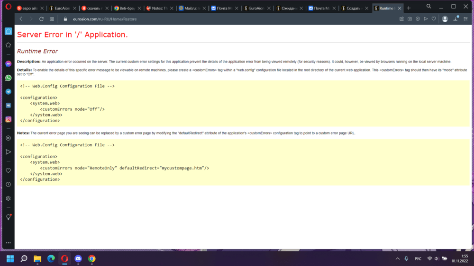Reload the current page

tap(41, 19)
